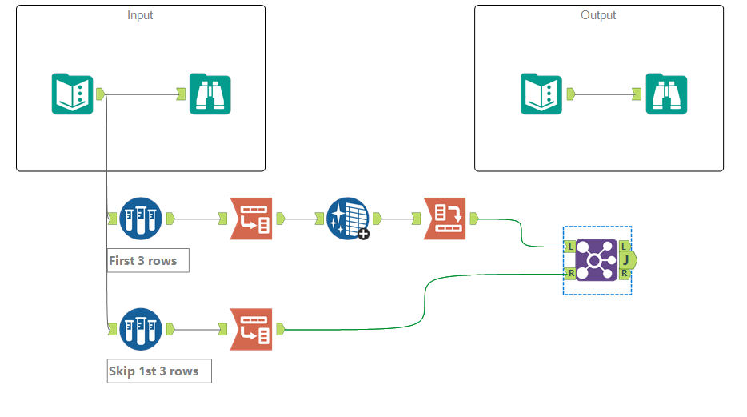Select the Sample tool labeled Skip 1st 3 rows

[141, 329]
